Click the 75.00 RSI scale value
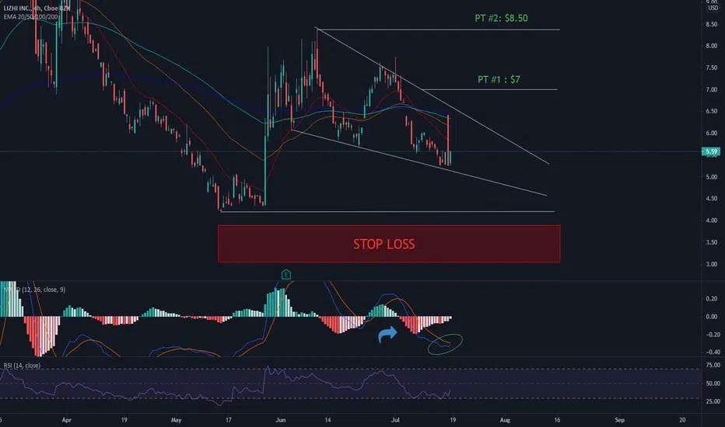The width and height of the screenshot is (725, 427). tap(713, 365)
